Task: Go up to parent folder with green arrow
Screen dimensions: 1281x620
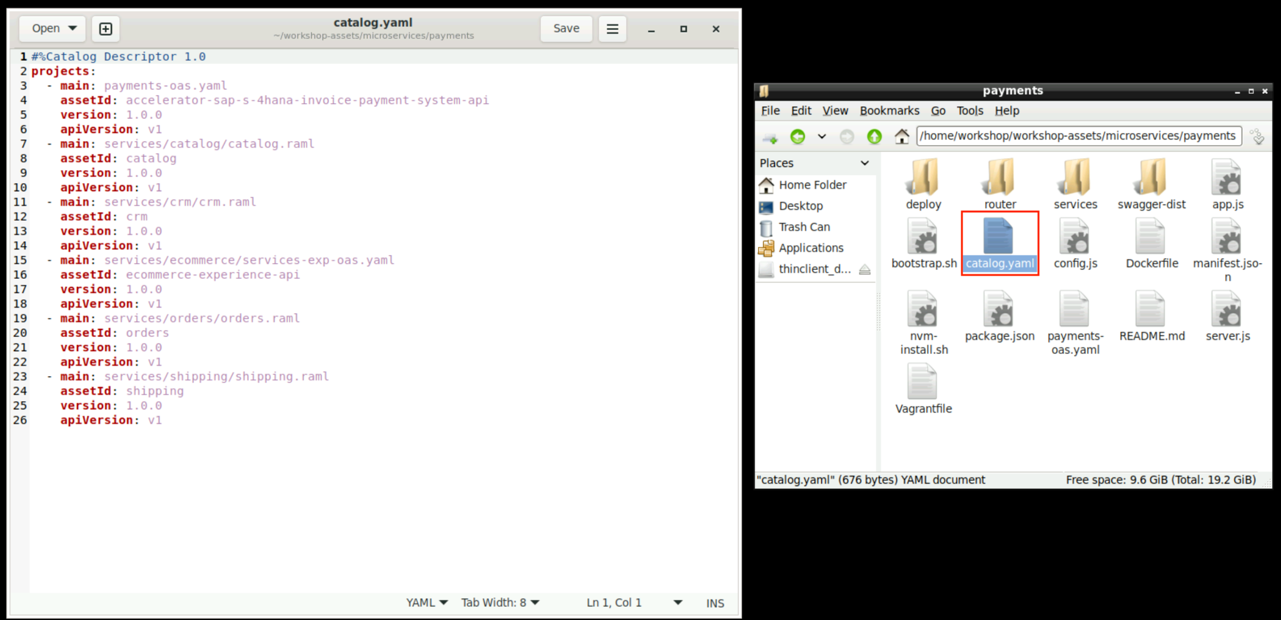Action: pos(874,136)
